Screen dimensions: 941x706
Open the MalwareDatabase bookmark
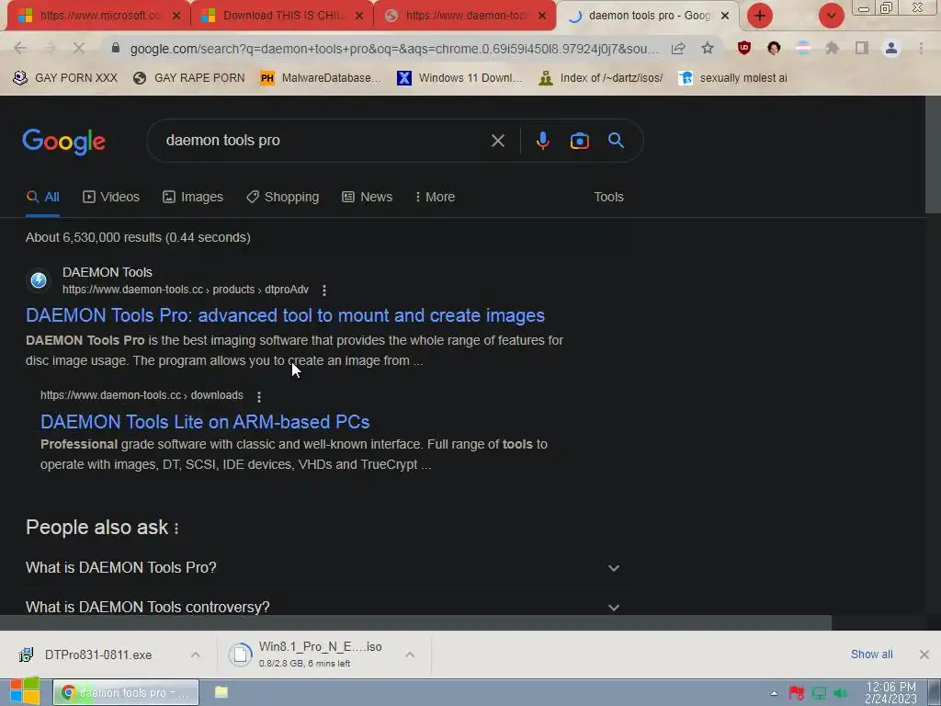(x=321, y=78)
